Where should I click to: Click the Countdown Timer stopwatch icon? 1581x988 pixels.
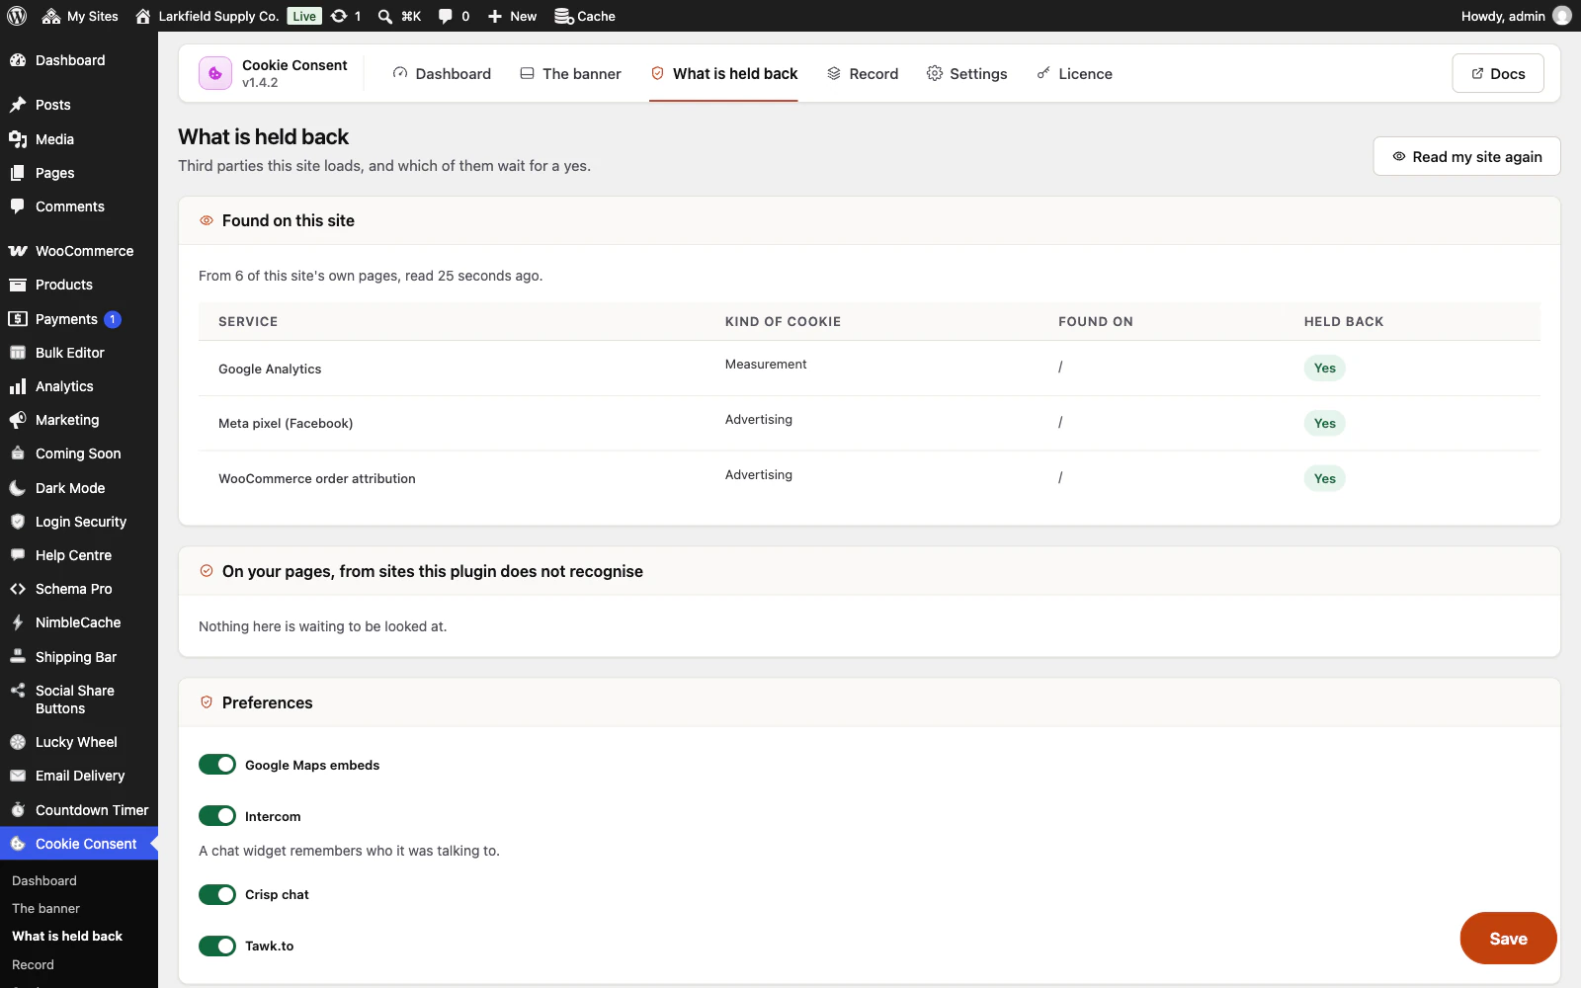tap(18, 810)
